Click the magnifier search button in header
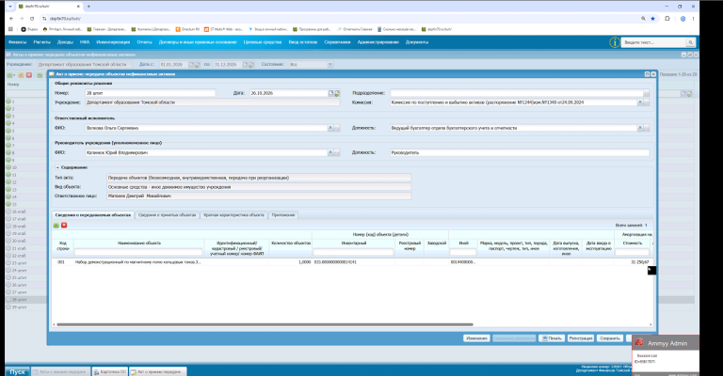The height and width of the screenshot is (376, 723). 690,42
